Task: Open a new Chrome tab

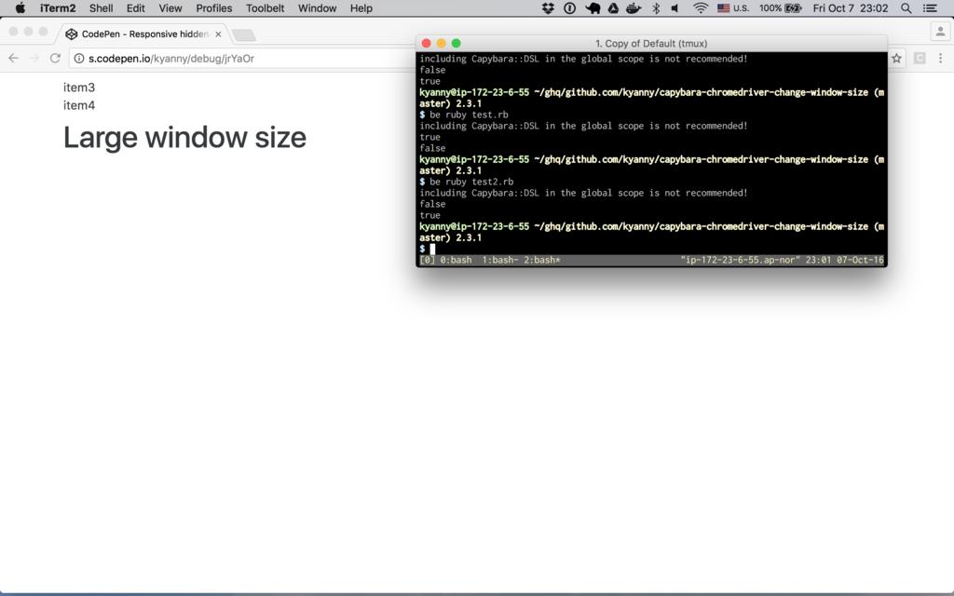Action: click(x=244, y=34)
